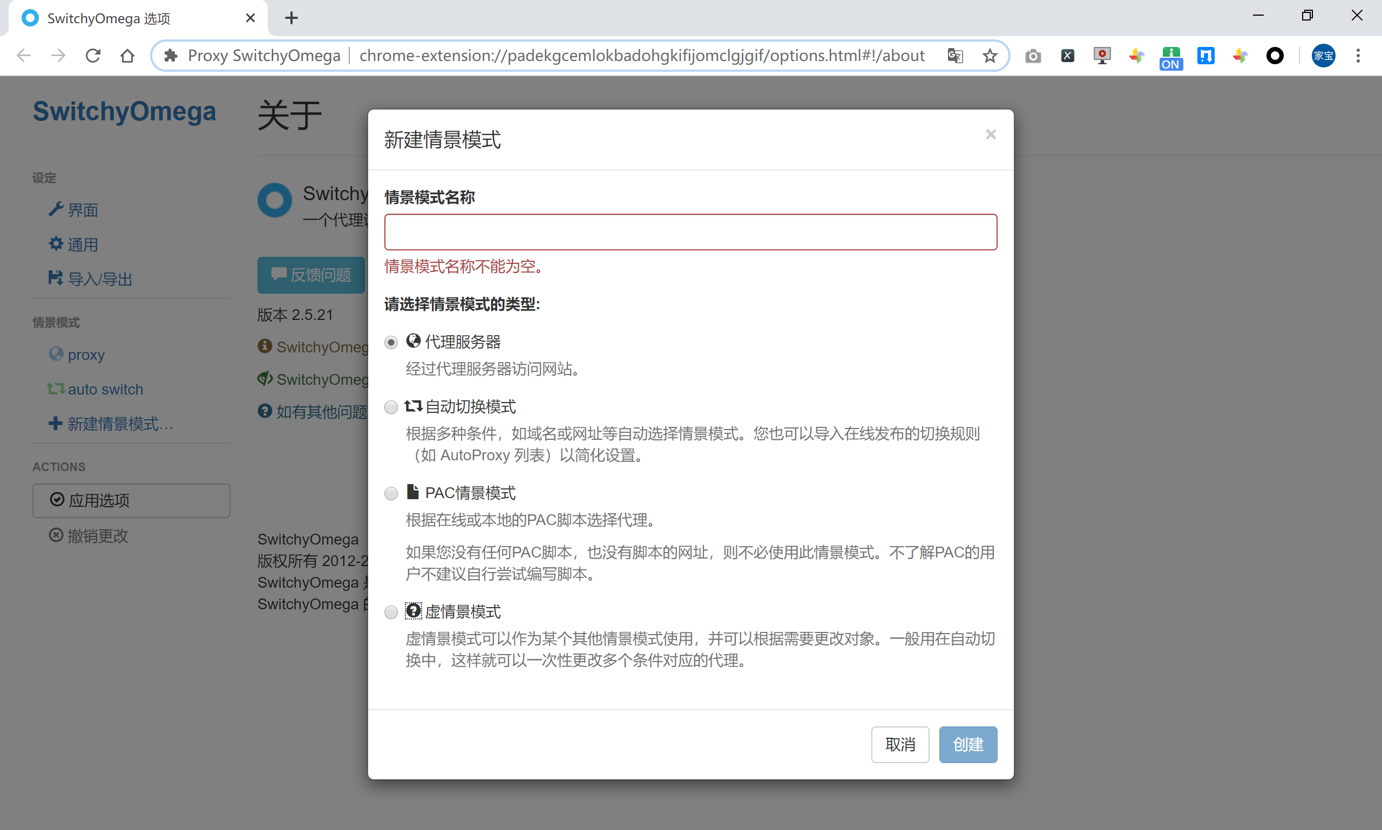The width and height of the screenshot is (1382, 830).
Task: Click the camera extension icon
Action: click(x=1033, y=56)
